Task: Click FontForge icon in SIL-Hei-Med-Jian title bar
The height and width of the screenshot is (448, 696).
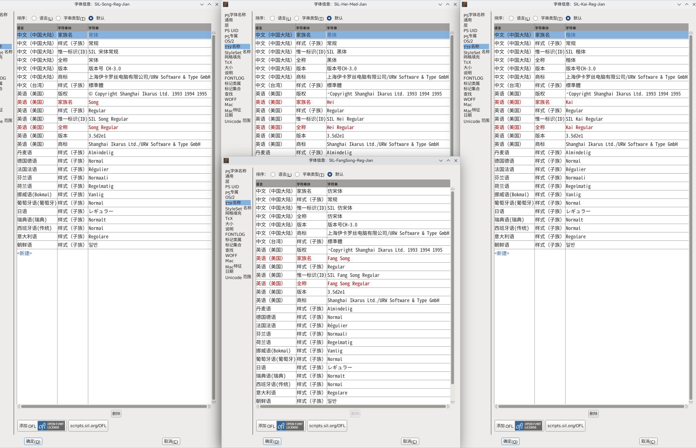Action: pyautogui.click(x=226, y=4)
